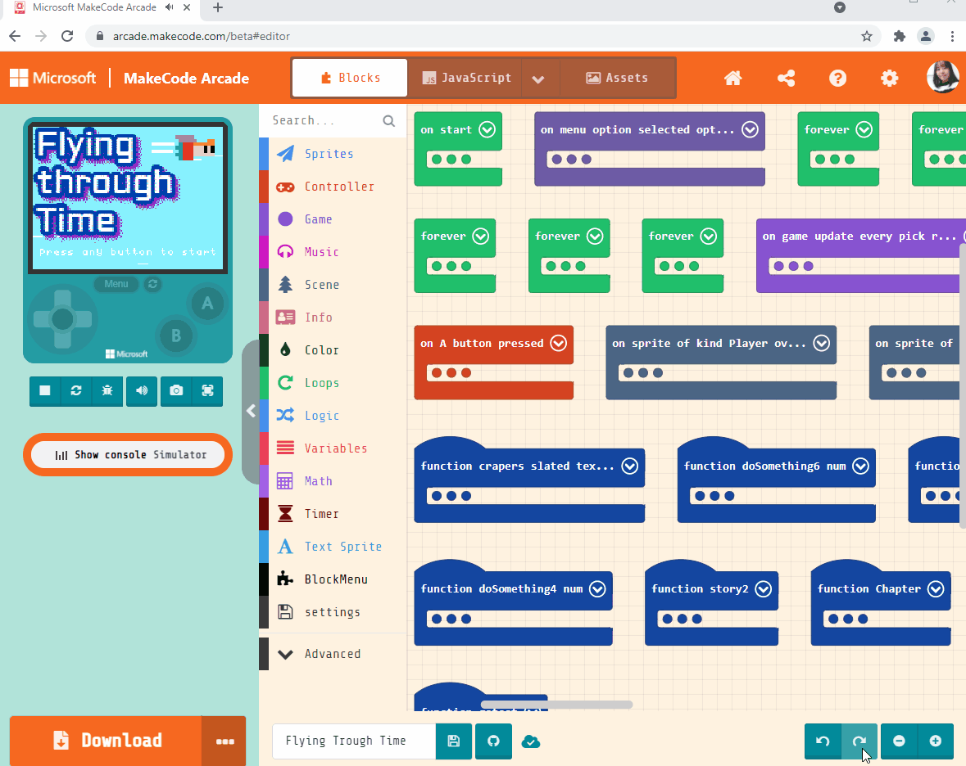Share the project
Screen dimensions: 966x766
pos(786,78)
